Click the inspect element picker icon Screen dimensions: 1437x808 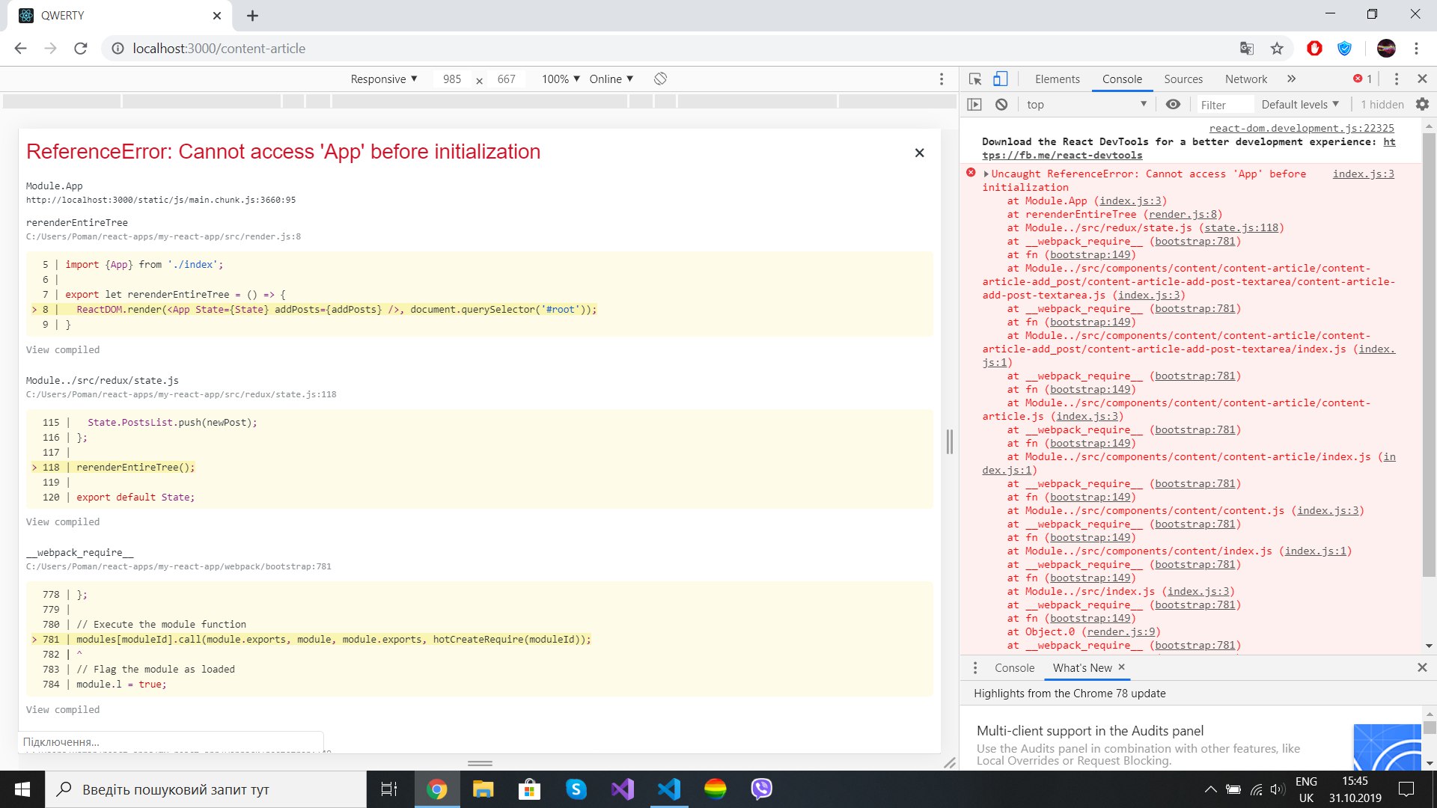[x=974, y=79]
